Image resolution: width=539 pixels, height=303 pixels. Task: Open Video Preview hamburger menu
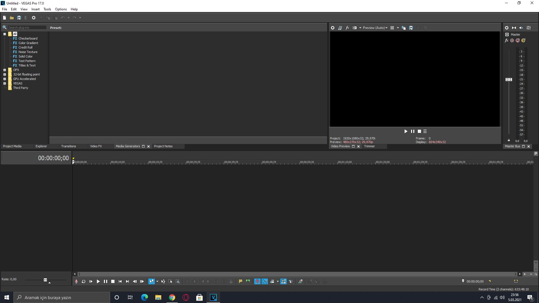click(x=425, y=131)
